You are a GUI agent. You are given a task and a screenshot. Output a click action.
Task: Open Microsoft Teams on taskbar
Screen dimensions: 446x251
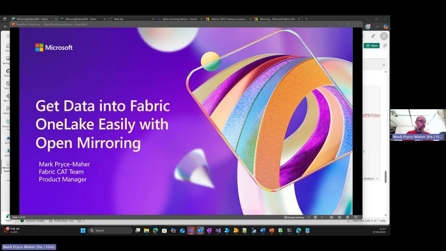click(191, 230)
